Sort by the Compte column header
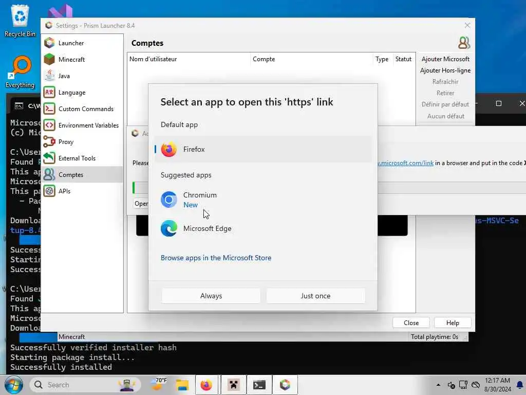 coord(312,59)
